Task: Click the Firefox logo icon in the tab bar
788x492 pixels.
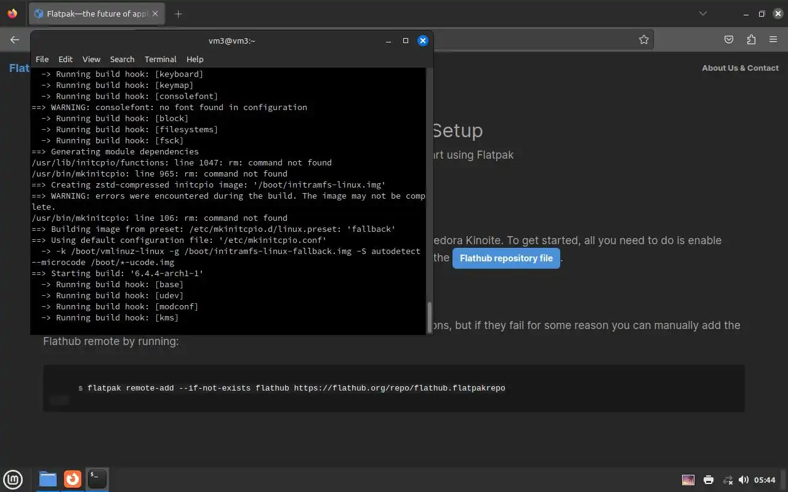Action: point(12,14)
